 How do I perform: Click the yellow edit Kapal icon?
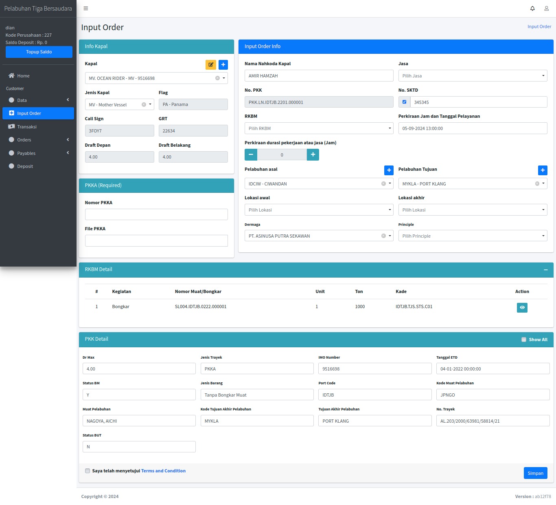tap(211, 65)
